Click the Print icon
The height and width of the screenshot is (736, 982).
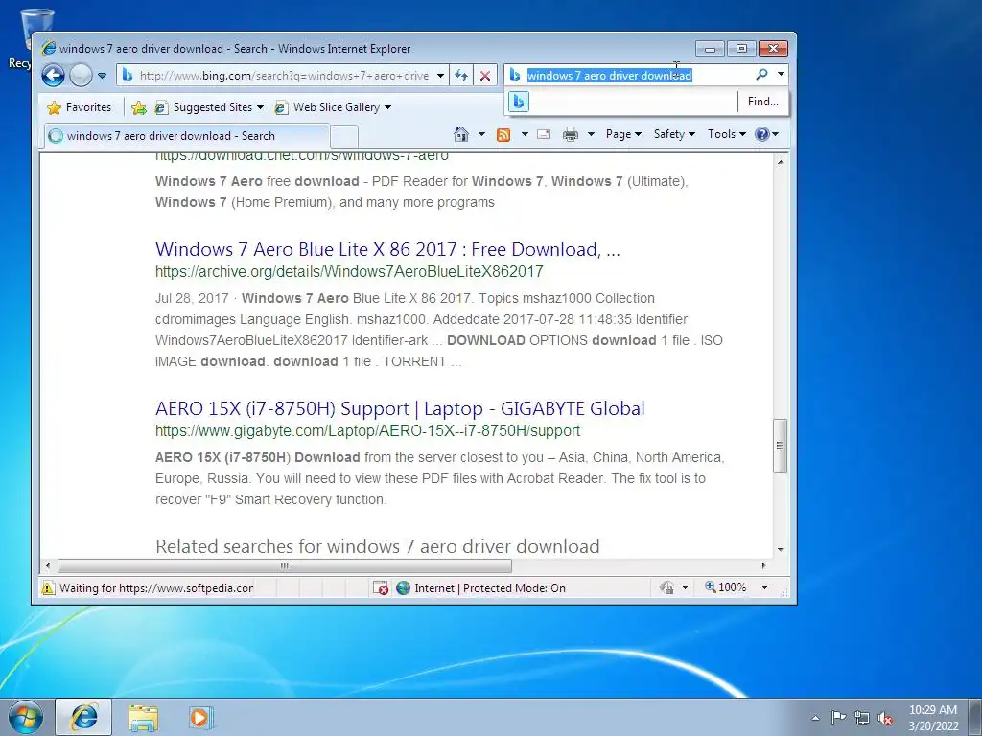[571, 134]
